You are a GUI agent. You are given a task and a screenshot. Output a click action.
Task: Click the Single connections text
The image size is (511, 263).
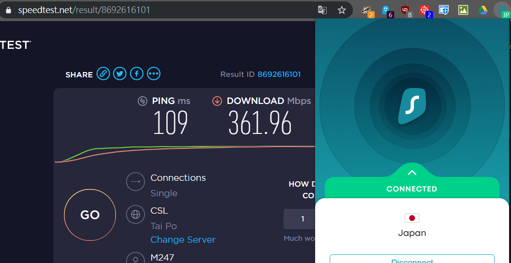tap(164, 193)
